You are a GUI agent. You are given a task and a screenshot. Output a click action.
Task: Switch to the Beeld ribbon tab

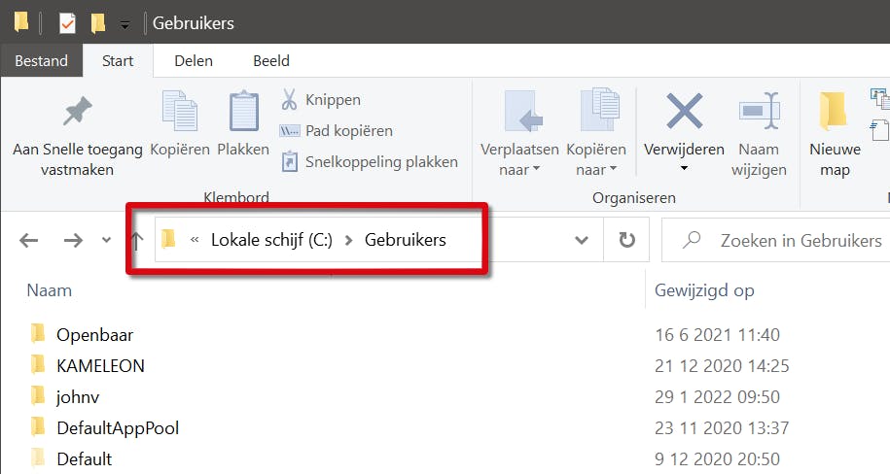pyautogui.click(x=271, y=60)
